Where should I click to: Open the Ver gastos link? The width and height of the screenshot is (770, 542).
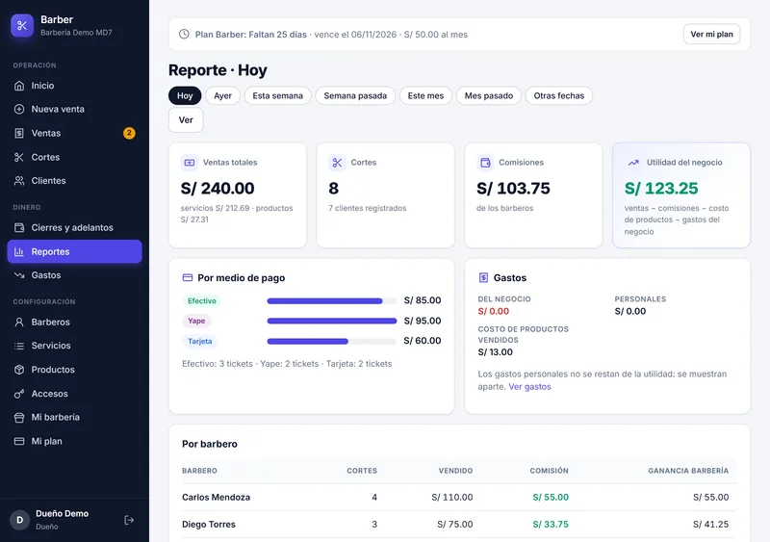[530, 387]
